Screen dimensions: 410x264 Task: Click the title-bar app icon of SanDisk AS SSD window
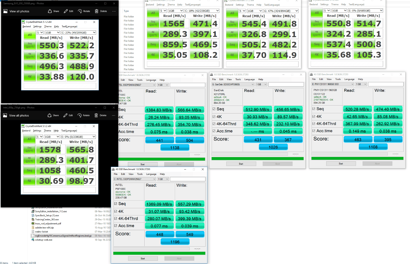(x=212, y=75)
